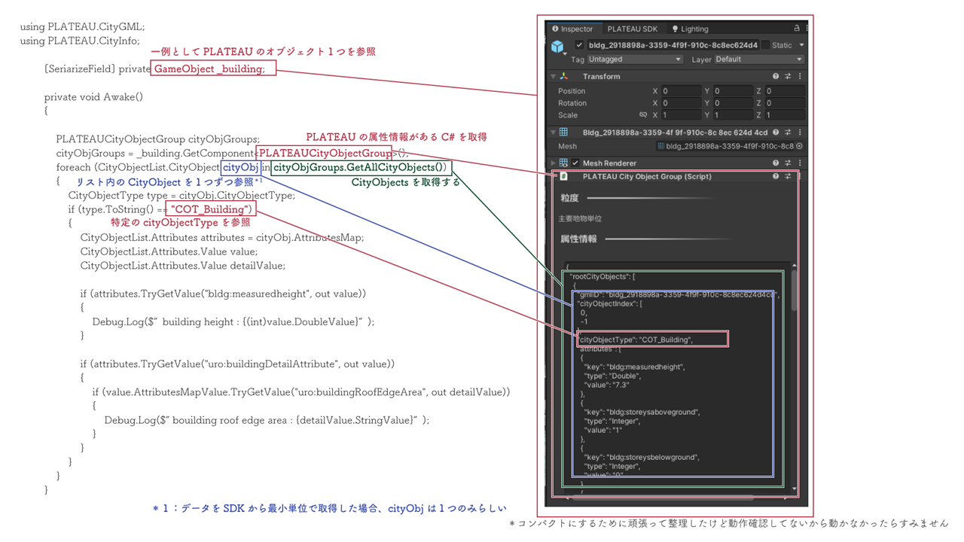Viewport: 964px width, 542px height.
Task: Toggle the Mesh Renderer enabled checkbox
Action: [x=575, y=163]
